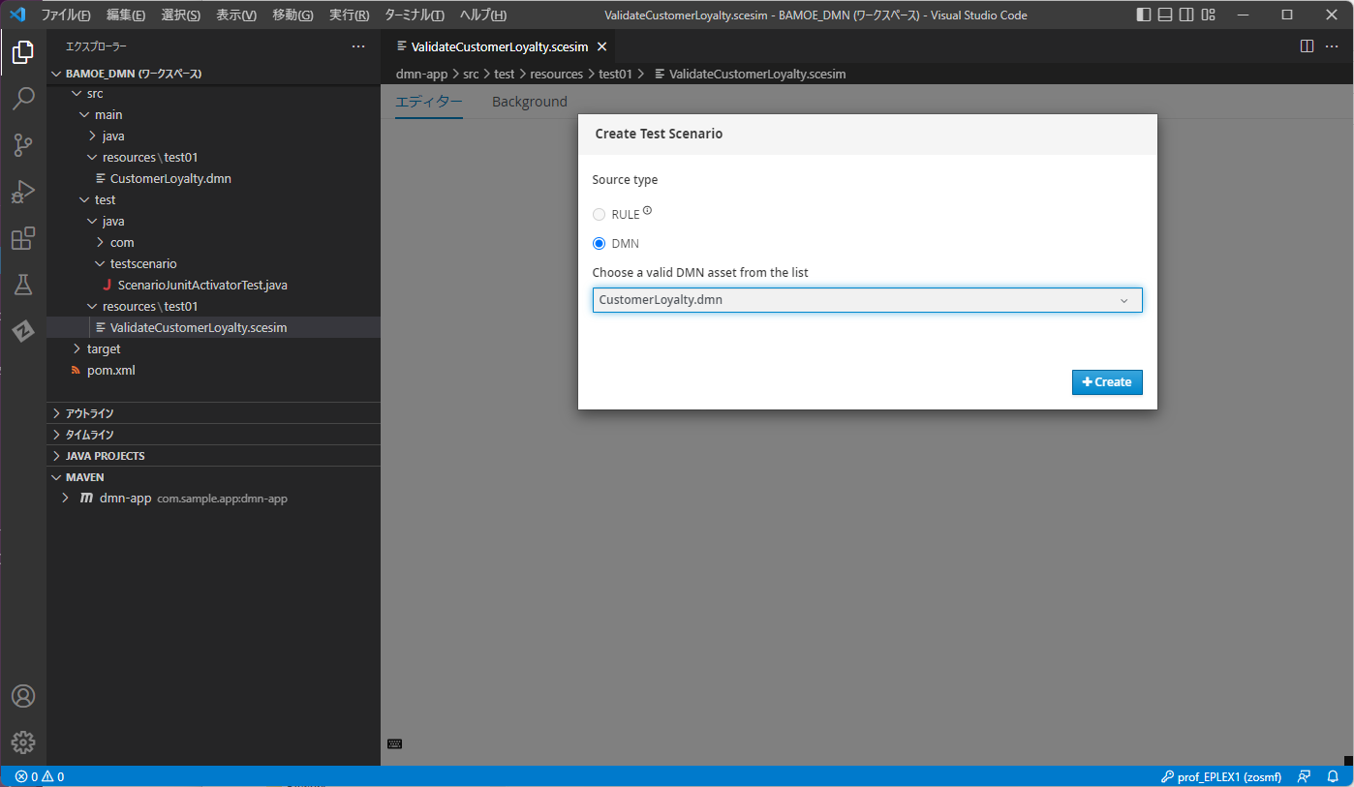This screenshot has width=1354, height=787.
Task: Show errors and warnings in status bar
Action: [40, 776]
